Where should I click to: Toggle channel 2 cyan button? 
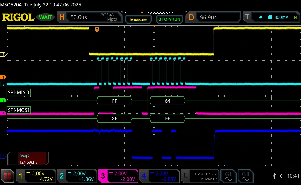[77, 176]
